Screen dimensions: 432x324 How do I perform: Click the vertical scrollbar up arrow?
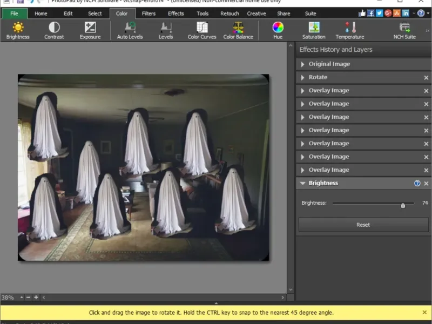coord(291,45)
